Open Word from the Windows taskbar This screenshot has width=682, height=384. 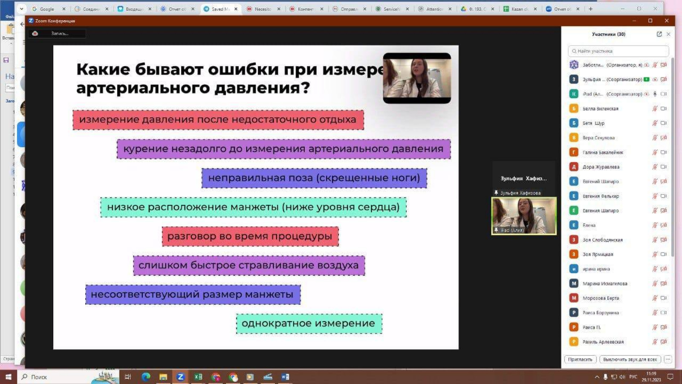285,377
